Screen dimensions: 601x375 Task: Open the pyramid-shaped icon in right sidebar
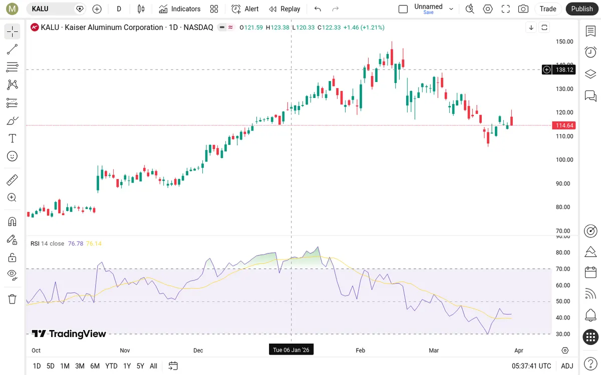coord(590,251)
